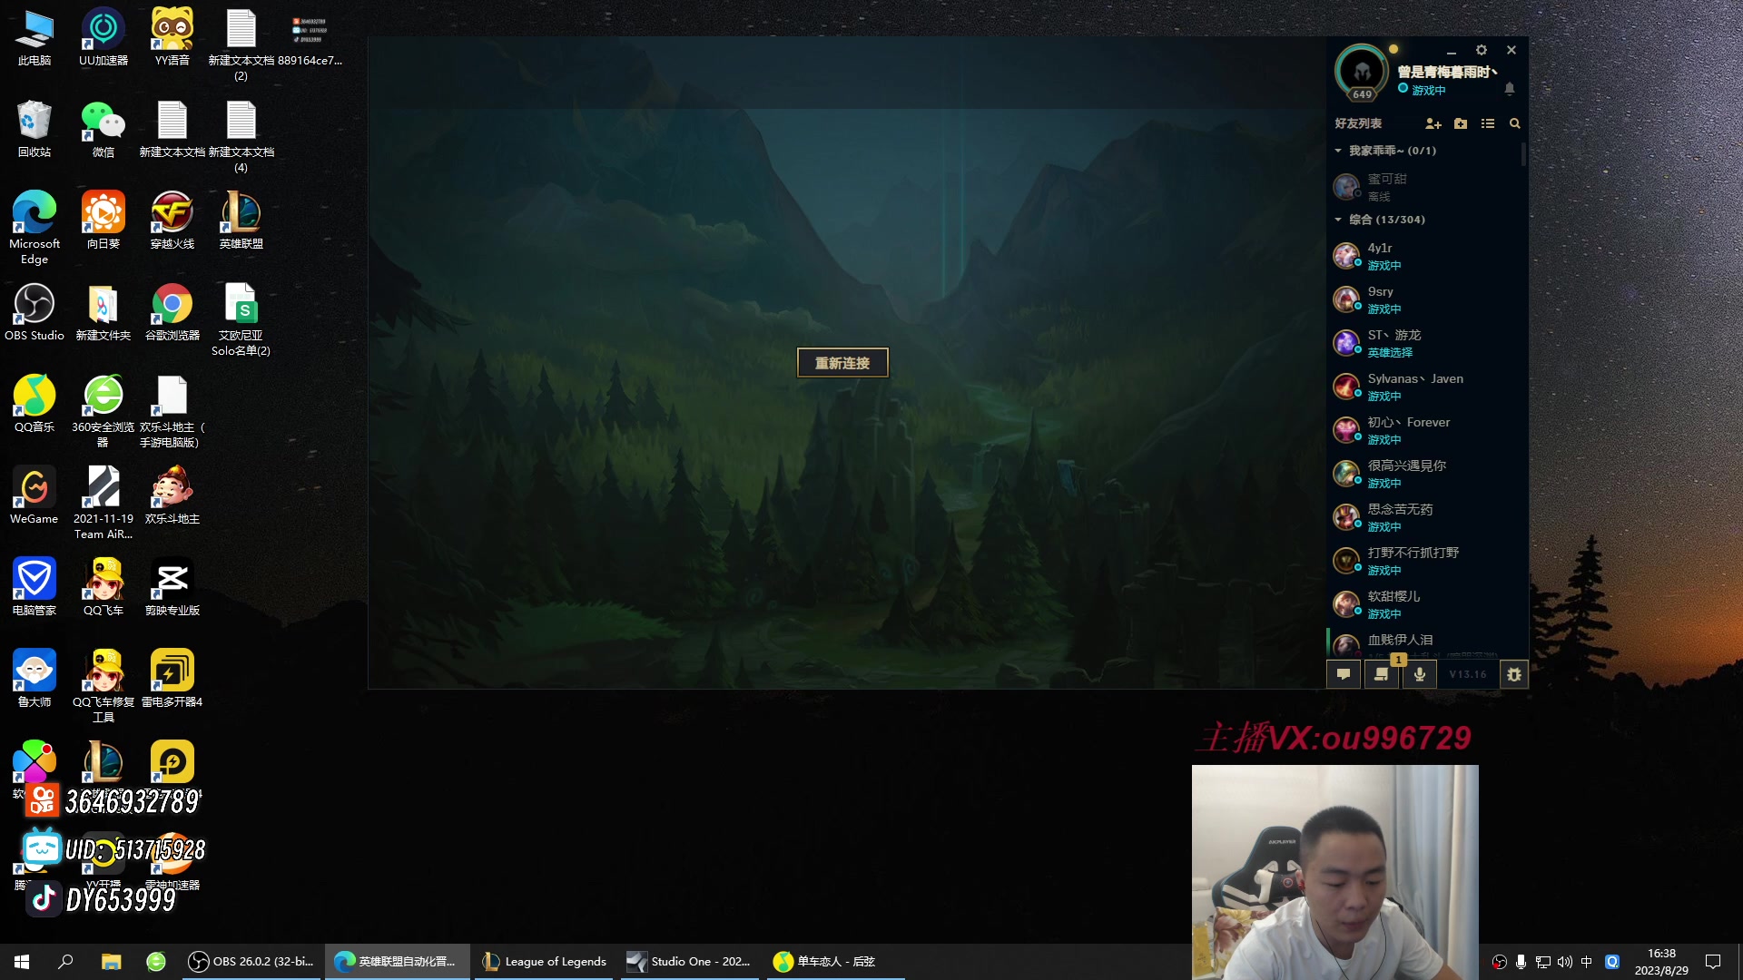
Task: Open client settings gear icon
Action: point(1481,51)
